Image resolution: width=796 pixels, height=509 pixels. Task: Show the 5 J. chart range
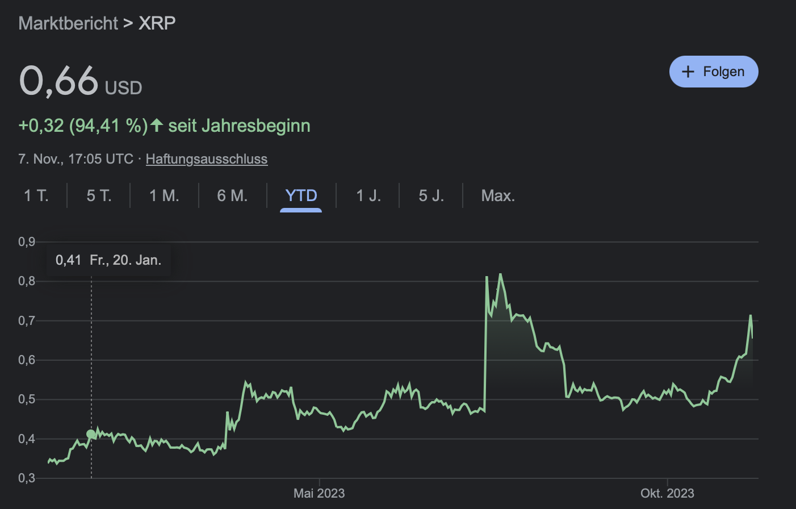[x=431, y=196]
